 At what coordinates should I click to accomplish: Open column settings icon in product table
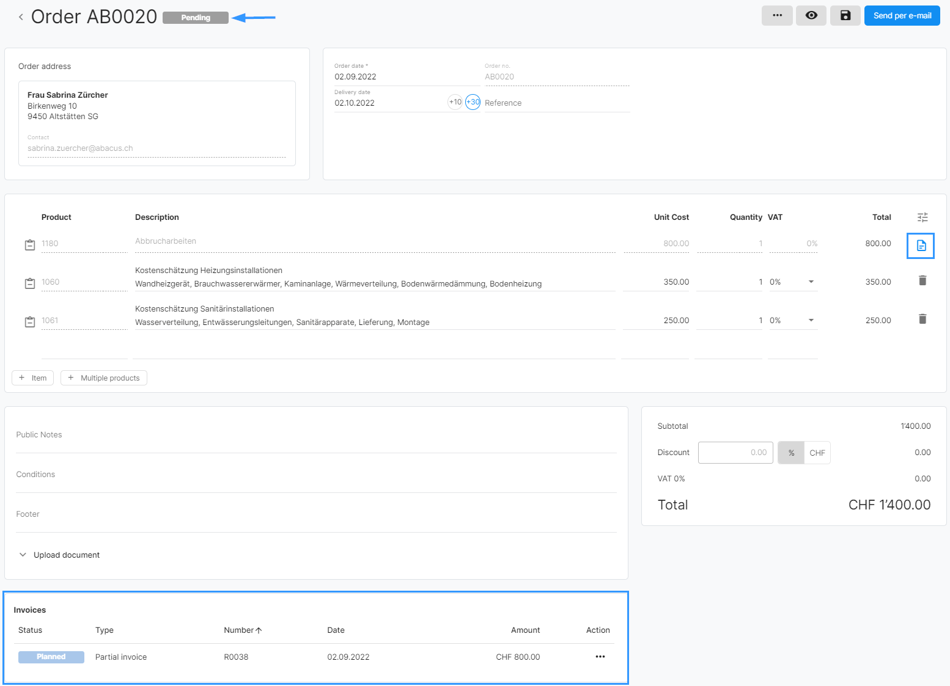(922, 217)
